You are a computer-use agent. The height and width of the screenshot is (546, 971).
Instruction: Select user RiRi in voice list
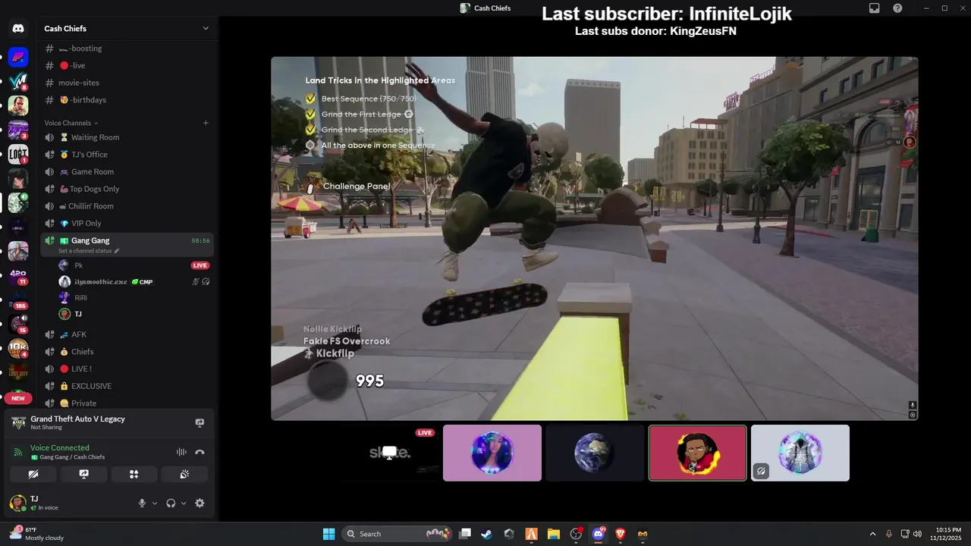[134, 298]
